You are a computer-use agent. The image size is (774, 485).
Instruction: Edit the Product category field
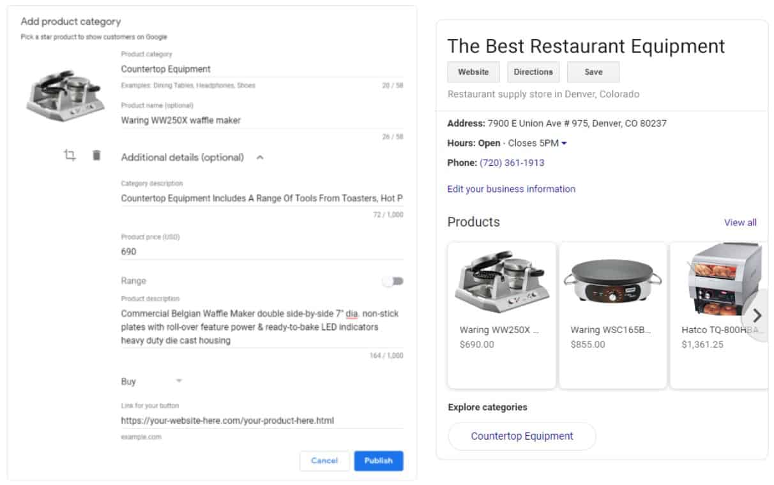(x=262, y=69)
